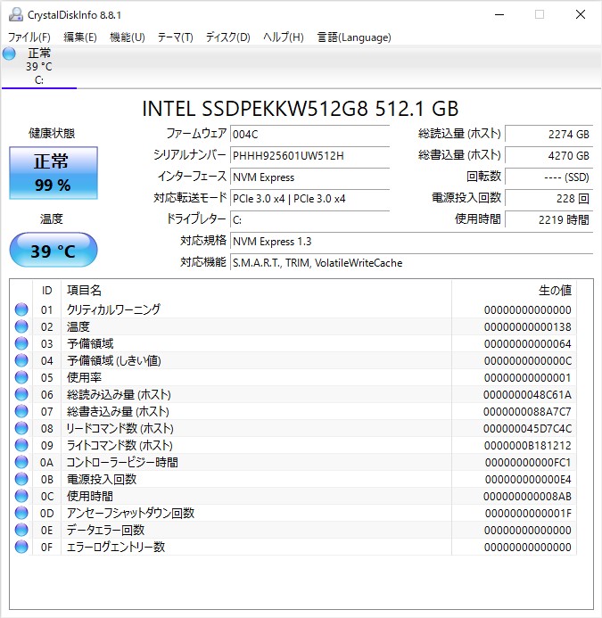Click status orb for 01 クリティカルワーニング

click(x=21, y=309)
